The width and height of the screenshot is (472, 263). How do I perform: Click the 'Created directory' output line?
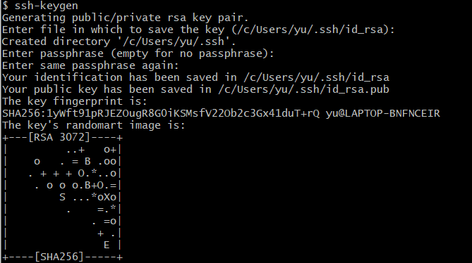click(119, 41)
